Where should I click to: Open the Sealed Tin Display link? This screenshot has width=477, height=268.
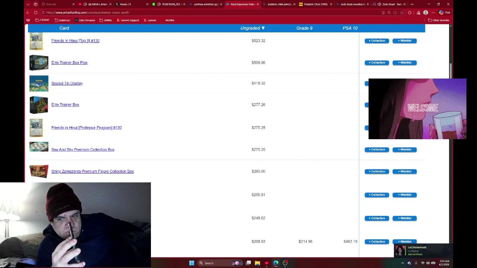tap(67, 83)
